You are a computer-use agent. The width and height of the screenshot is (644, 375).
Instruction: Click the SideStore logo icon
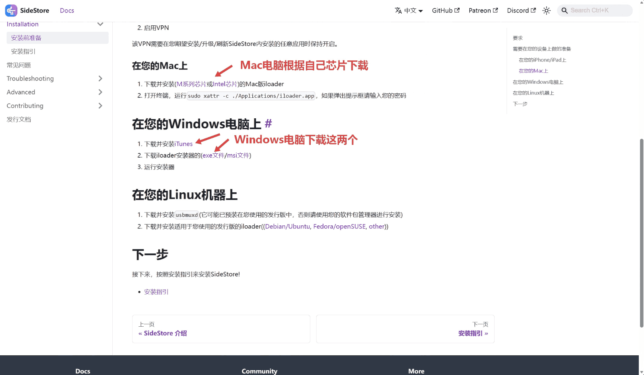click(11, 10)
